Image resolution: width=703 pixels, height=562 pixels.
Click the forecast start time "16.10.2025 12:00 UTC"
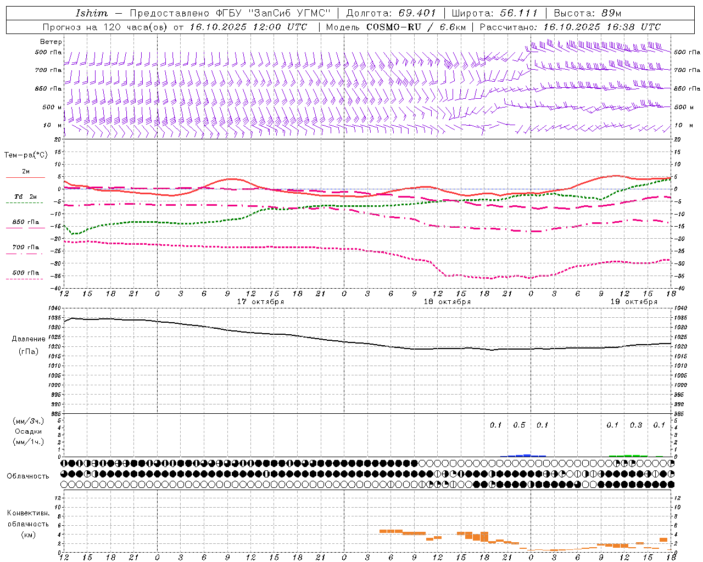pos(248,27)
